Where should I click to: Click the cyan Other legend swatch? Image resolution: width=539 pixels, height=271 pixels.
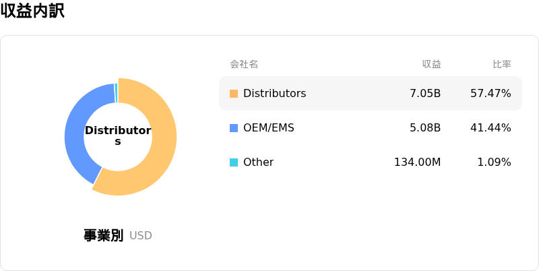point(234,162)
